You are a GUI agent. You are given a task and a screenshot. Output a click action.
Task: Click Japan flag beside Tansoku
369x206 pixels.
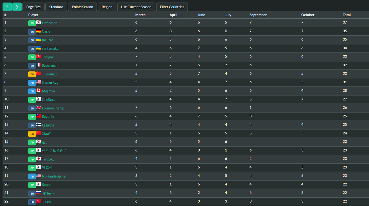click(x=38, y=159)
